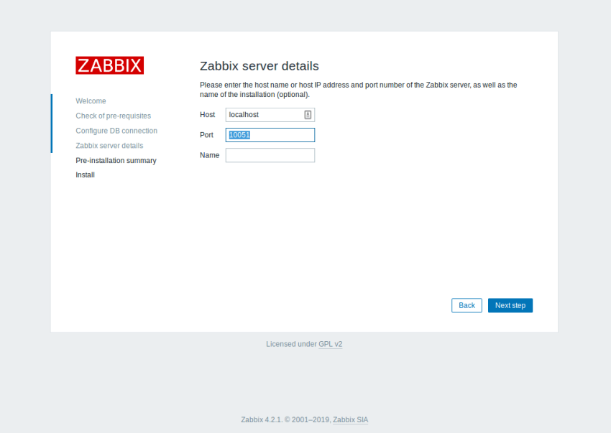Click the instructions paragraph starting 'Please enter'
Image resolution: width=611 pixels, height=433 pixels.
coord(359,90)
